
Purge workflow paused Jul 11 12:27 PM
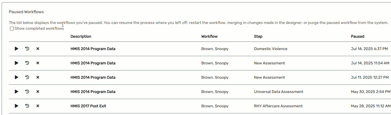pyautogui.click(x=38, y=77)
